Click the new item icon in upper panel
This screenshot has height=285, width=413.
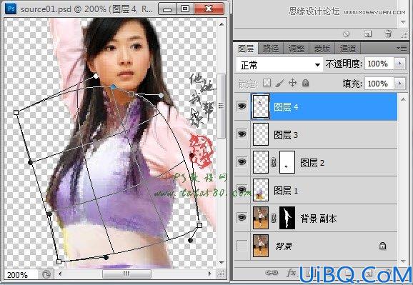point(368,34)
